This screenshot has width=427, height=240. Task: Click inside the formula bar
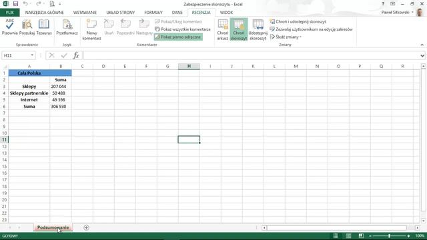coord(252,55)
